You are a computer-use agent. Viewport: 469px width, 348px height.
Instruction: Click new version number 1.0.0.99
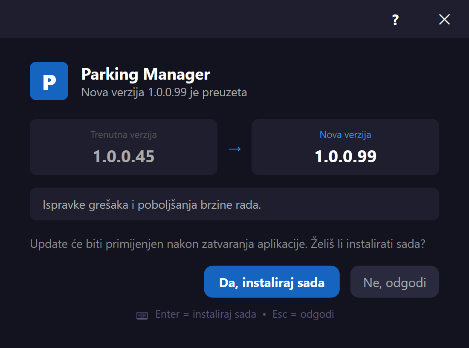point(345,156)
